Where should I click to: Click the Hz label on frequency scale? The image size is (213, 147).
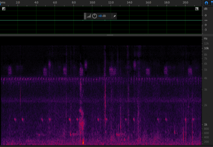point(206,39)
